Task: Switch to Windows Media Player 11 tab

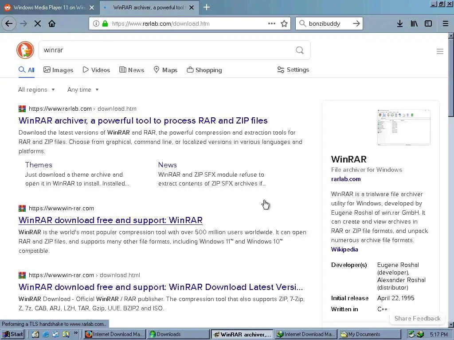Action: tap(50, 8)
